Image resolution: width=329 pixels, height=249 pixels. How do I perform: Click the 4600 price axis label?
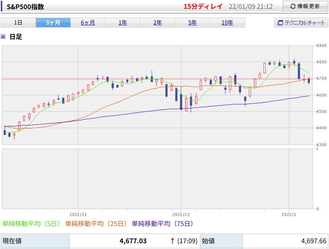pyautogui.click(x=321, y=95)
